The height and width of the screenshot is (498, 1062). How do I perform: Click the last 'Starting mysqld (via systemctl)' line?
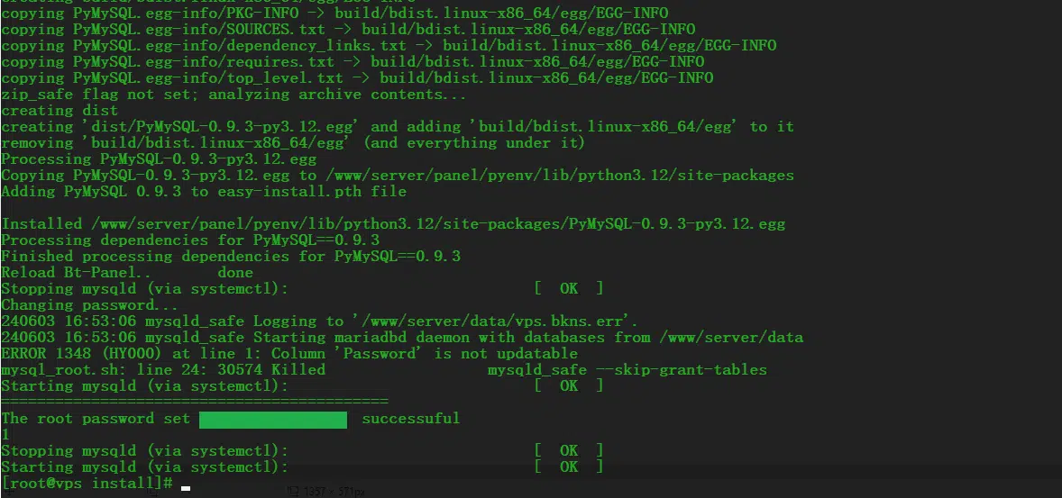302,466
